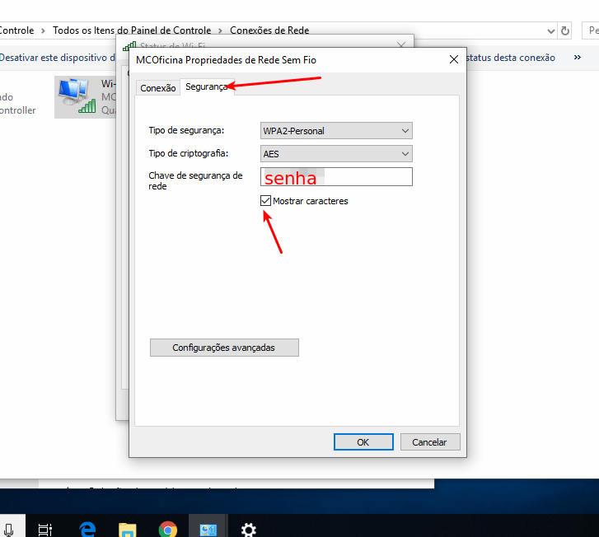Confirm the dialog with OK
Viewport: 599px width, 537px height.
click(363, 442)
